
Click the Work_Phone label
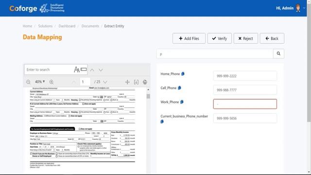tap(170, 102)
